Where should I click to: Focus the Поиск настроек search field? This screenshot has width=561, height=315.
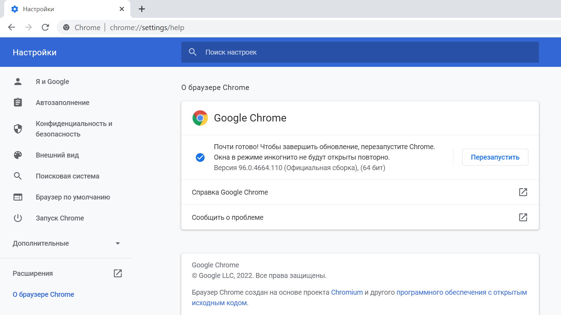click(360, 52)
